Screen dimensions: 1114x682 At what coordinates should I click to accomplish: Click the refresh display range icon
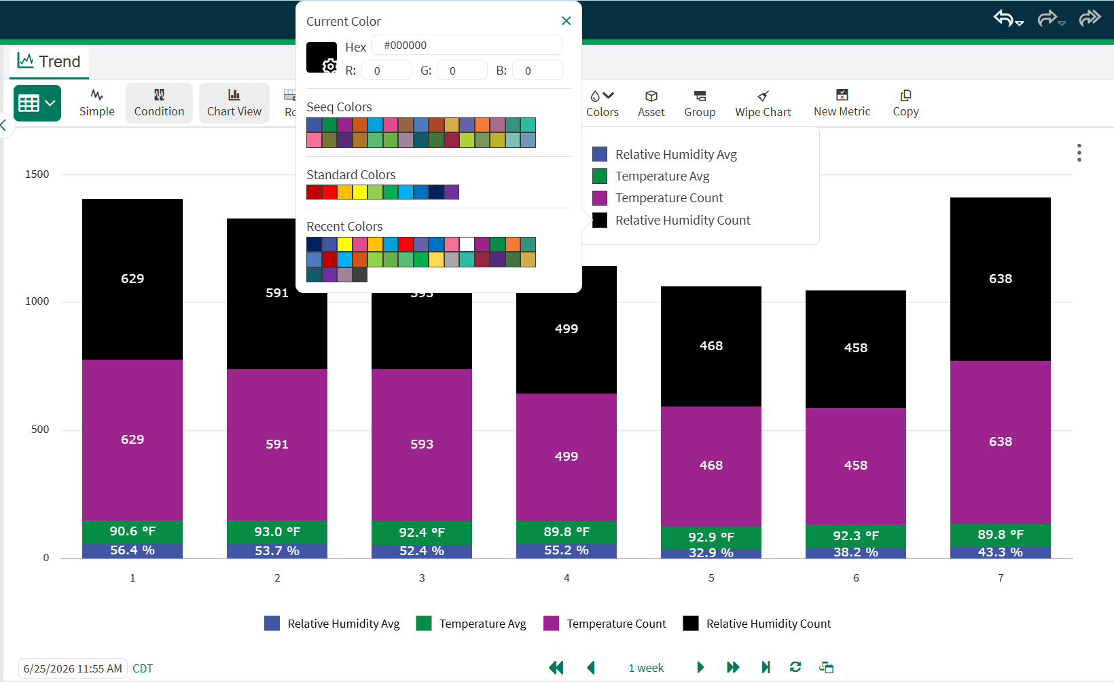795,667
